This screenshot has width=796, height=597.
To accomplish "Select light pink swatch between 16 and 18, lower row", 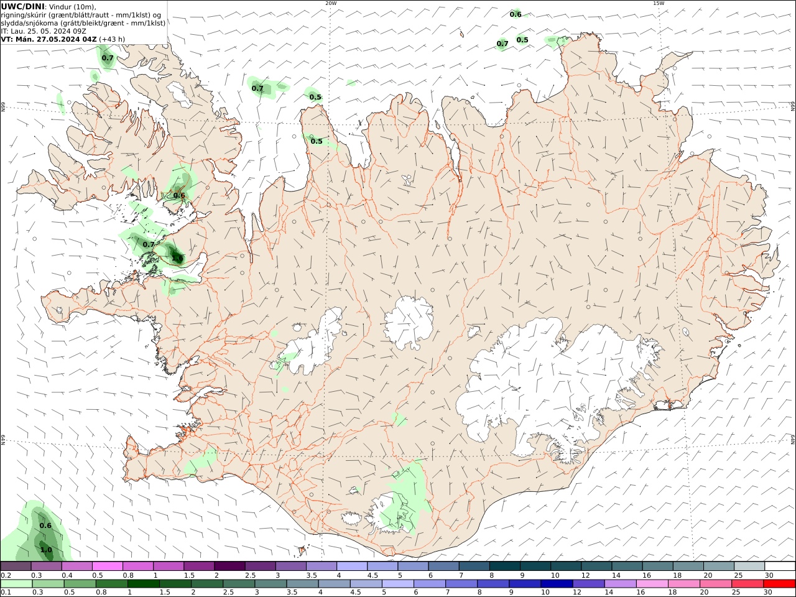I will coord(651,584).
